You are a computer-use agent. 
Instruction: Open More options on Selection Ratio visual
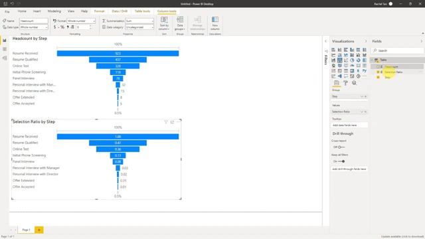[x=178, y=122]
